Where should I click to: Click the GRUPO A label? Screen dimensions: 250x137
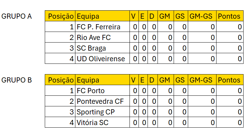click(16, 16)
